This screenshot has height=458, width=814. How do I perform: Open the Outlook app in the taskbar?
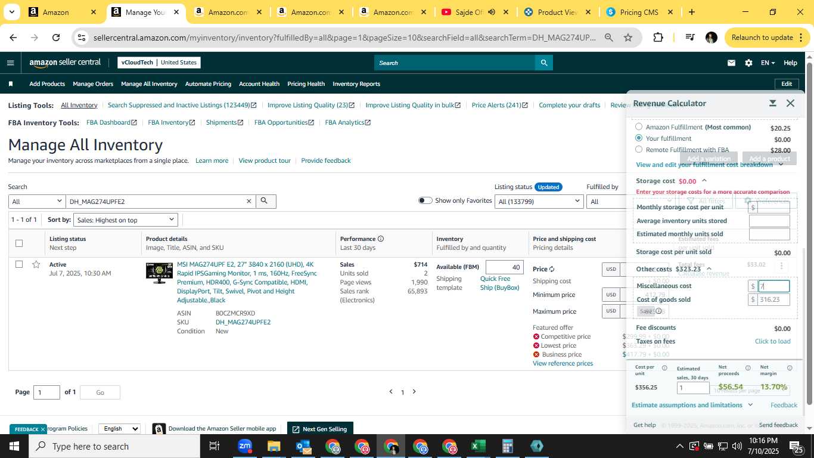(303, 446)
